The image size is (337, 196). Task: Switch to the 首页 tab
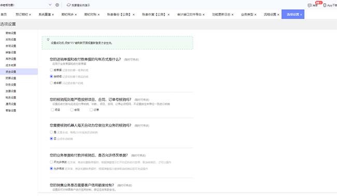tap(4, 14)
